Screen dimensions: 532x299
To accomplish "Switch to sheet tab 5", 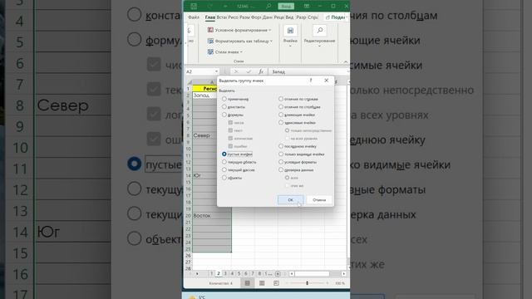I will pos(239,273).
